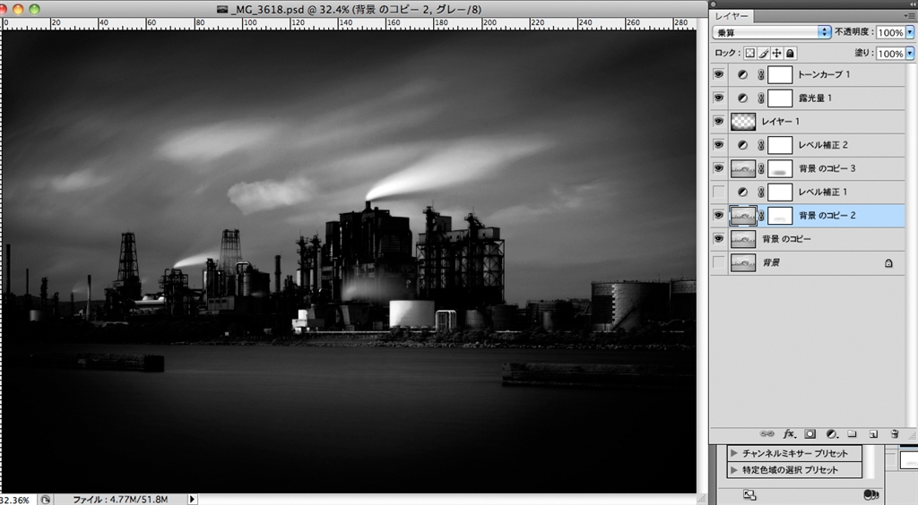The image size is (918, 505).
Task: Open the fx layer style menu
Action: tap(790, 433)
